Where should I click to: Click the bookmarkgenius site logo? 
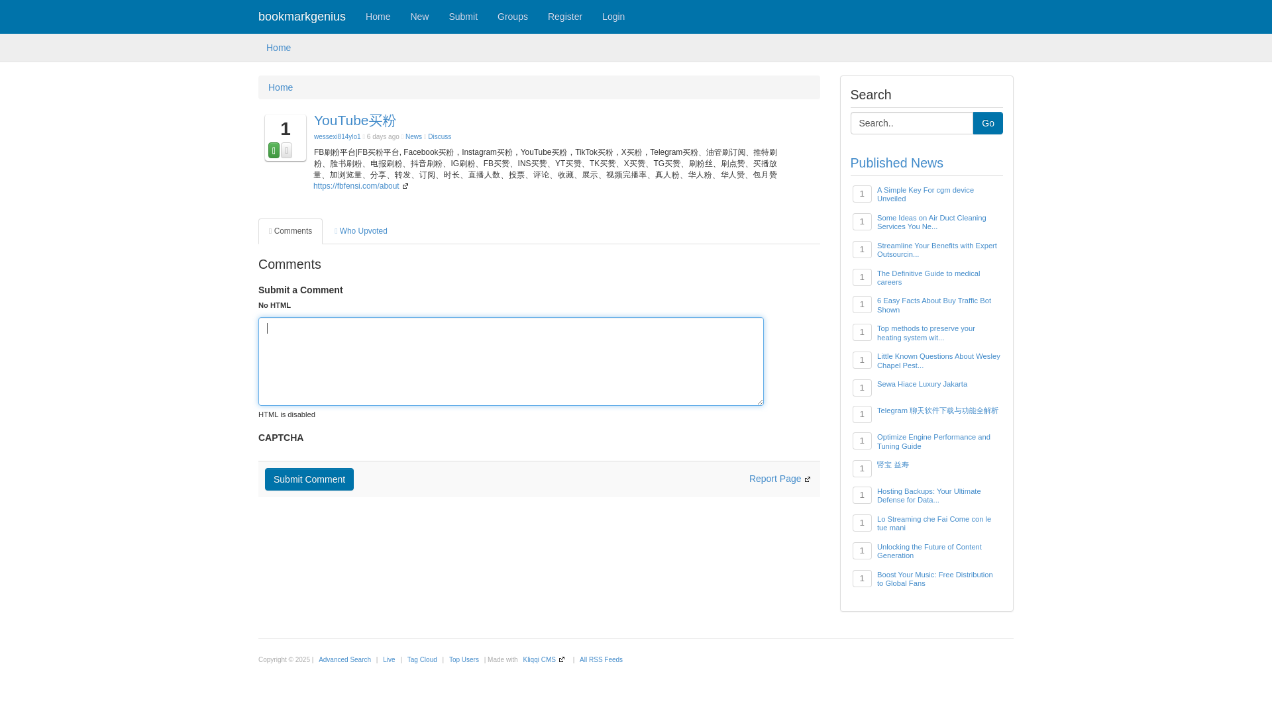pos(302,17)
